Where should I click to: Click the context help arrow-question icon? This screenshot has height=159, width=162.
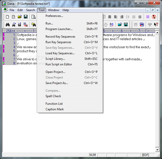(x=156, y=24)
